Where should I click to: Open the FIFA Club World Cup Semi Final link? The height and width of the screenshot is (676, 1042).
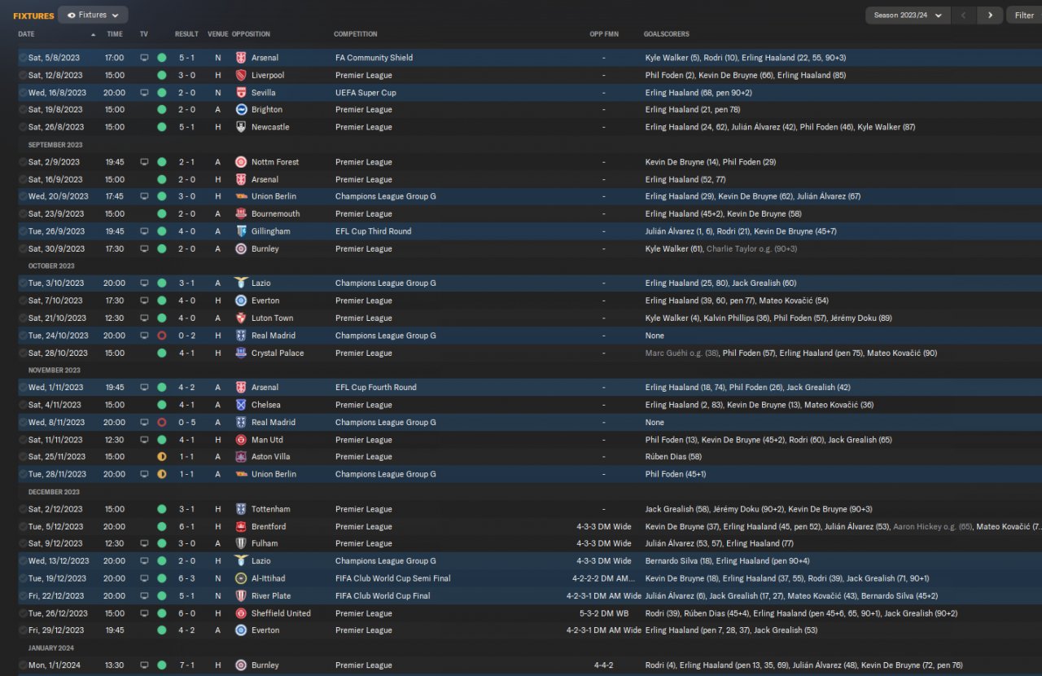392,578
